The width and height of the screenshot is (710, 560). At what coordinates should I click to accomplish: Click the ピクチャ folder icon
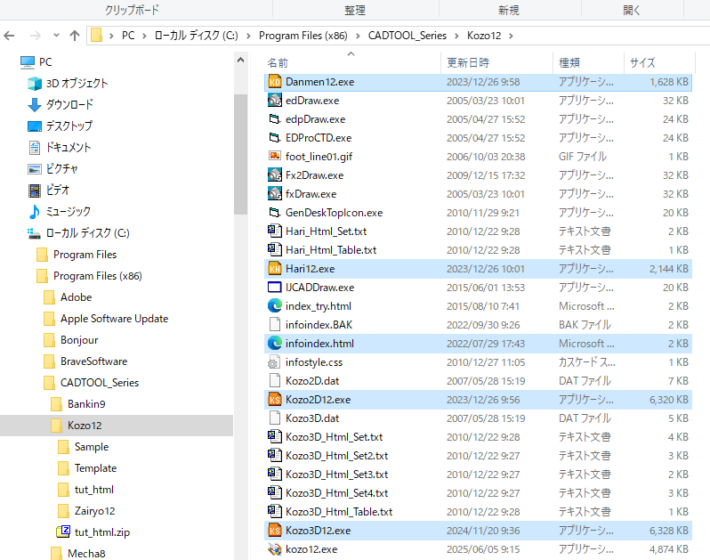click(35, 169)
